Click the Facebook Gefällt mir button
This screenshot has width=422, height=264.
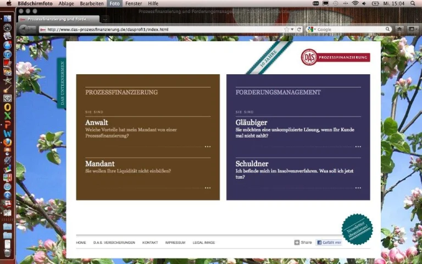tap(329, 242)
